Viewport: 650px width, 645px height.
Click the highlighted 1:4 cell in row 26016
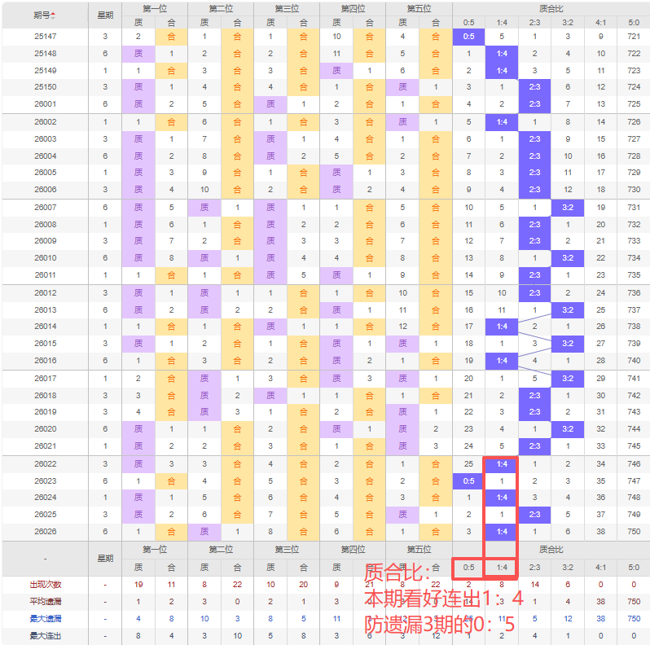tap(502, 361)
